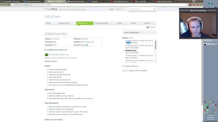Screen dimensions: 218x122
Task: Click the 'Minor earth glow fix' bullet
Action: [55, 77]
